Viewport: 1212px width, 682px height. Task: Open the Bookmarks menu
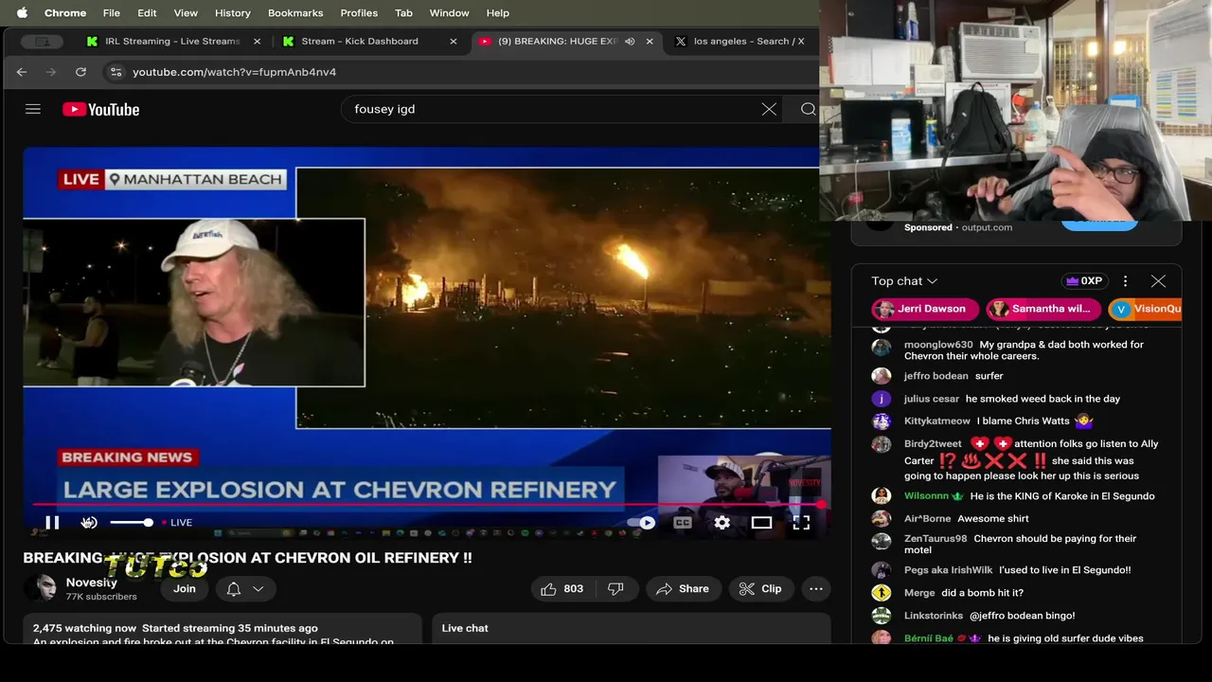pyautogui.click(x=295, y=12)
